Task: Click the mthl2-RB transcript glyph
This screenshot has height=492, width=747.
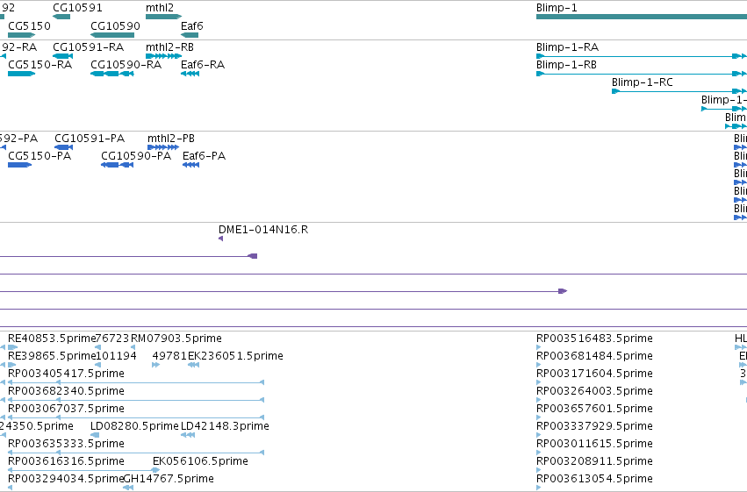Action: 164,56
